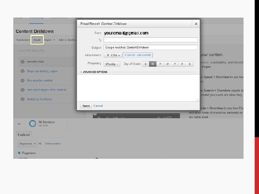Open Diagnose landing pages link

[42, 71]
